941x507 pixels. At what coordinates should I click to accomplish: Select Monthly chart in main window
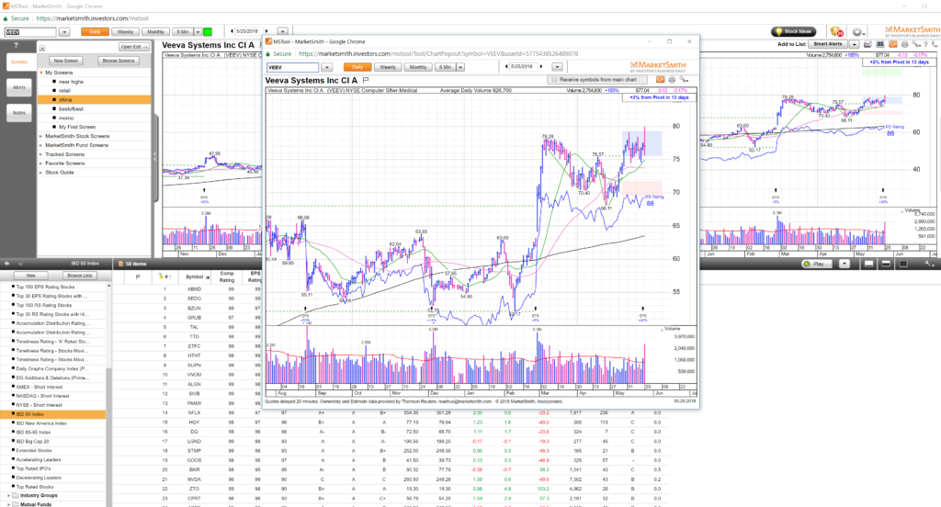click(x=155, y=32)
